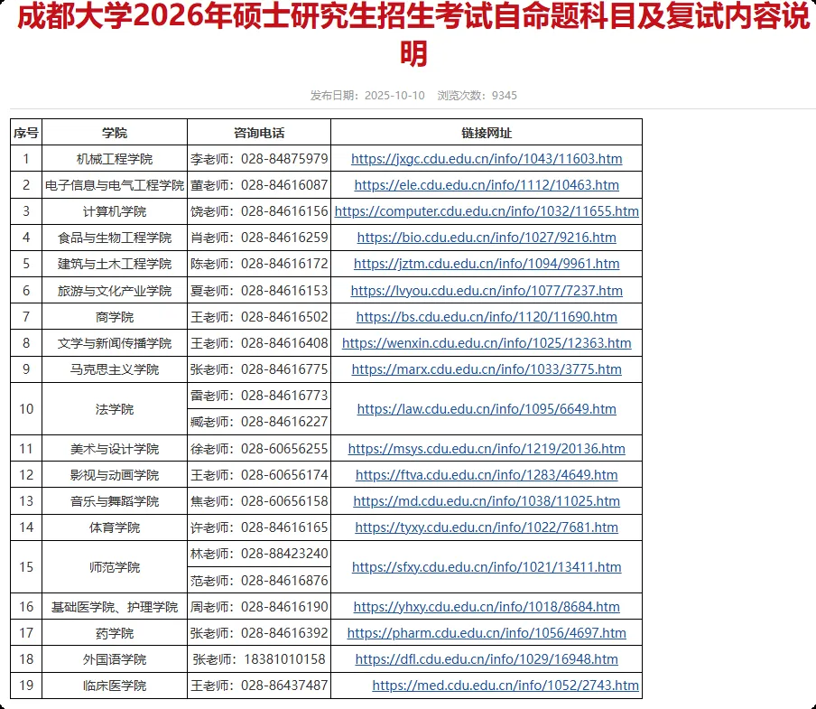Open the jztm.cdu.edu.cn link for 建筑与土木工程学院
The image size is (816, 709).
coord(487,264)
